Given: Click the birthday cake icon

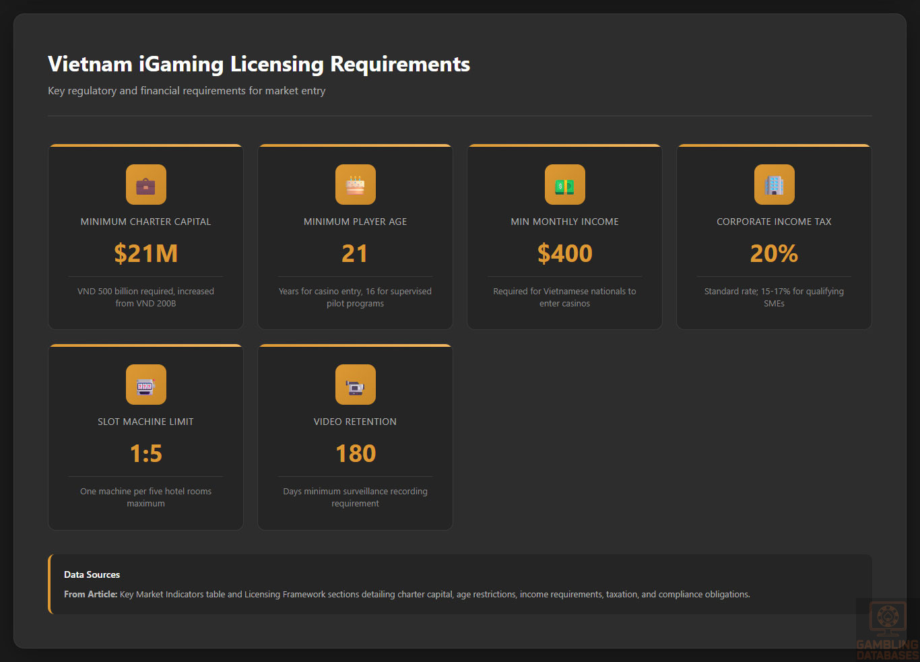Looking at the screenshot, I should point(355,185).
